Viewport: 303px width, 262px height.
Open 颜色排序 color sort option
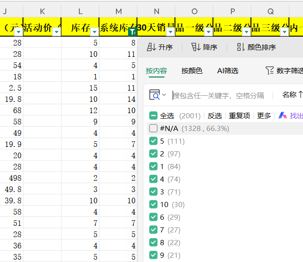[257, 47]
